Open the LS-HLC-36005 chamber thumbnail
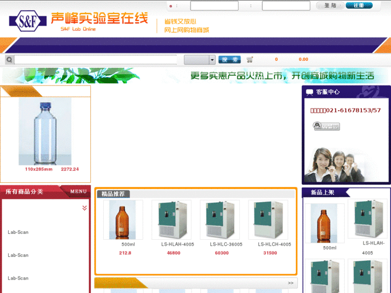This screenshot has height=293, width=391. pyautogui.click(x=220, y=220)
